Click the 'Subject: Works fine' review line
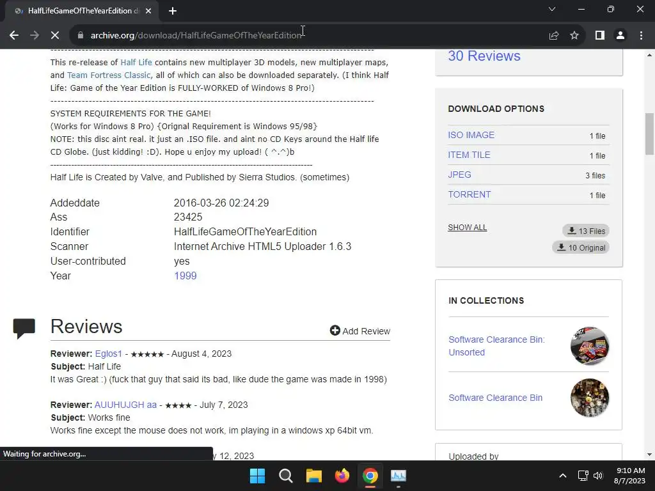Viewport: 655px width, 491px height. point(90,417)
